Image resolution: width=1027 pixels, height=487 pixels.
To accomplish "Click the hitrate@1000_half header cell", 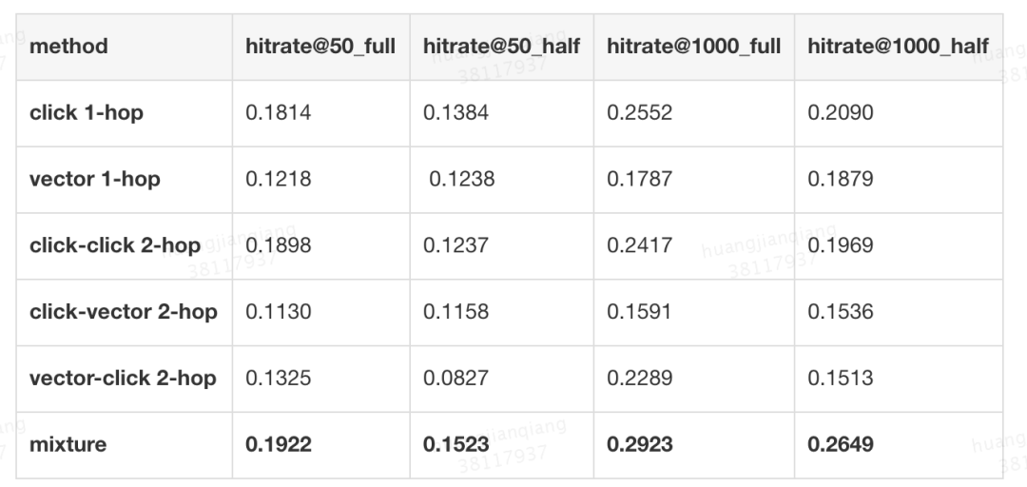I will (x=899, y=46).
